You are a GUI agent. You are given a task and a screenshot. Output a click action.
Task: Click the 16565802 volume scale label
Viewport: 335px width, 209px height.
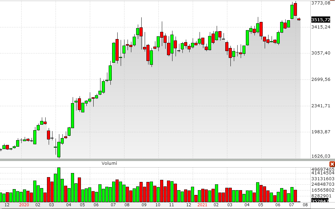pyautogui.click(x=323, y=190)
